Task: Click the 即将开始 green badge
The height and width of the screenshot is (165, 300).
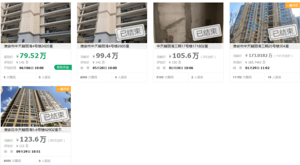Action: tap(63, 67)
